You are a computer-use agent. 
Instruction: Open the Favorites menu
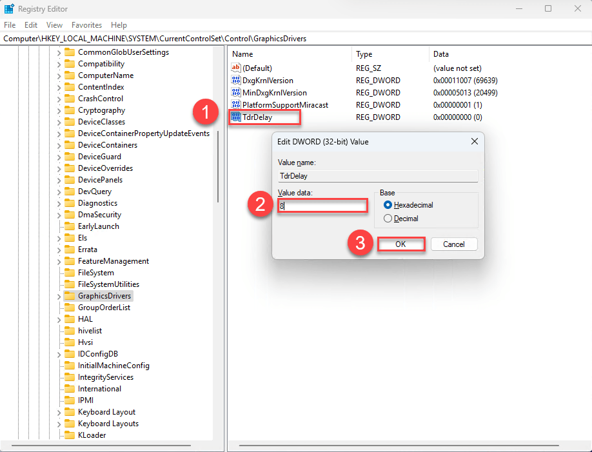coord(86,25)
